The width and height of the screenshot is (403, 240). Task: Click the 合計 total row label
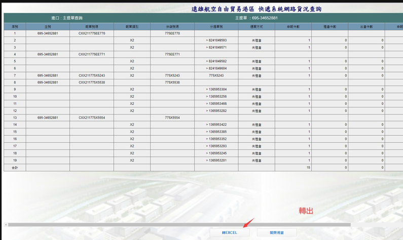[15, 167]
